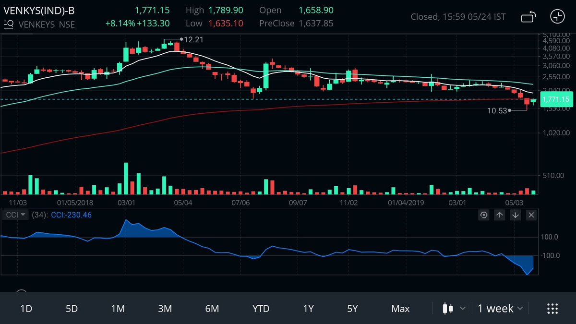Screen dimensions: 576x324
Task: Click the 12.21 chart annotation marker
Action: (x=182, y=40)
